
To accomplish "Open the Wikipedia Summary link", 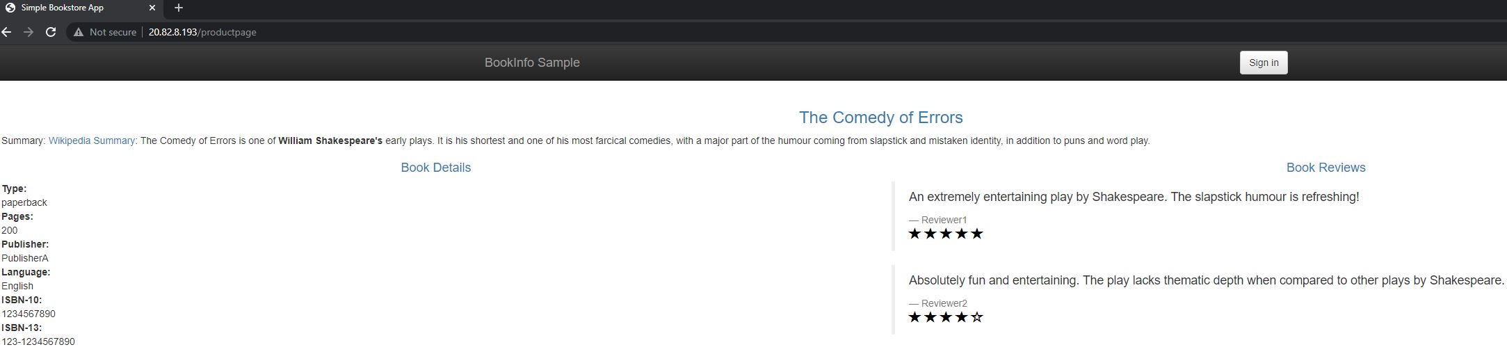I will tap(92, 140).
